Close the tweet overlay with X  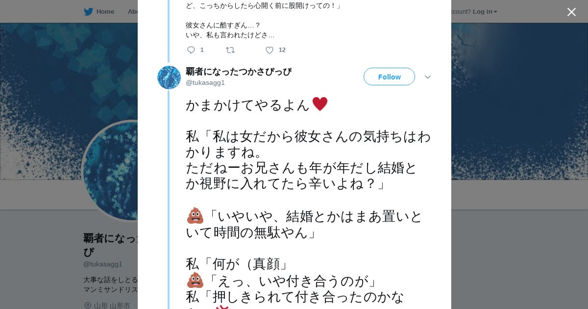pos(571,12)
